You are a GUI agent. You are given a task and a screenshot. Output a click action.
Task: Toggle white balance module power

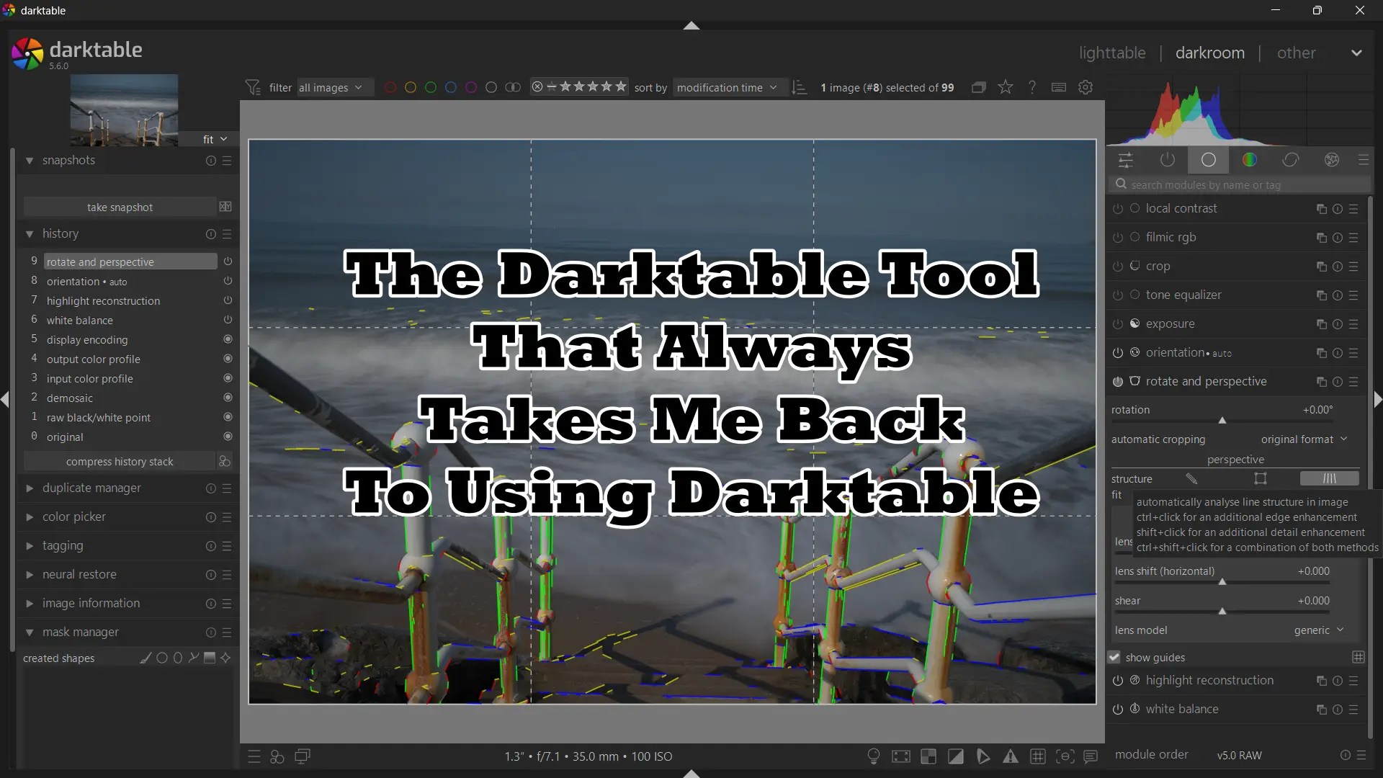[1118, 710]
